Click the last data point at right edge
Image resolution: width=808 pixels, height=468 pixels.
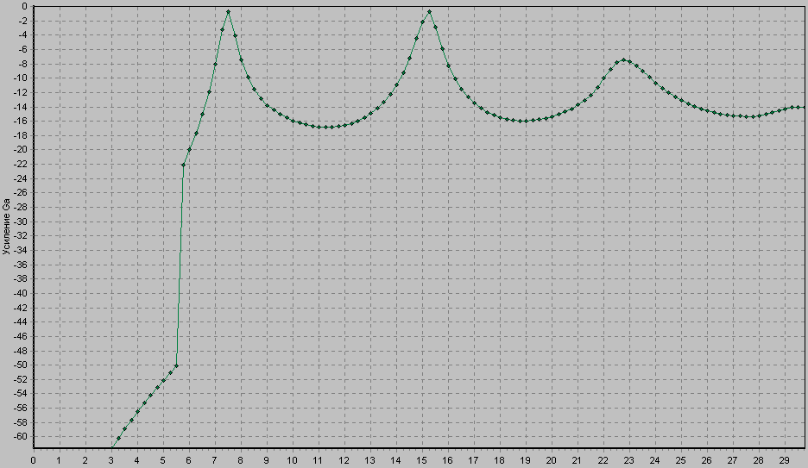click(x=803, y=107)
